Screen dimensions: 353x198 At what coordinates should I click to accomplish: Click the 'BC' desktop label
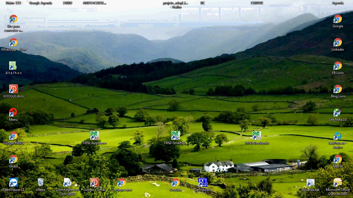click(x=202, y=3)
